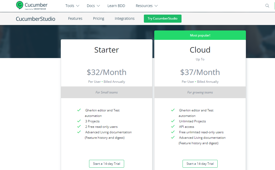Click the Most popular! banner
This screenshot has height=170, width=275.
pos(200,35)
